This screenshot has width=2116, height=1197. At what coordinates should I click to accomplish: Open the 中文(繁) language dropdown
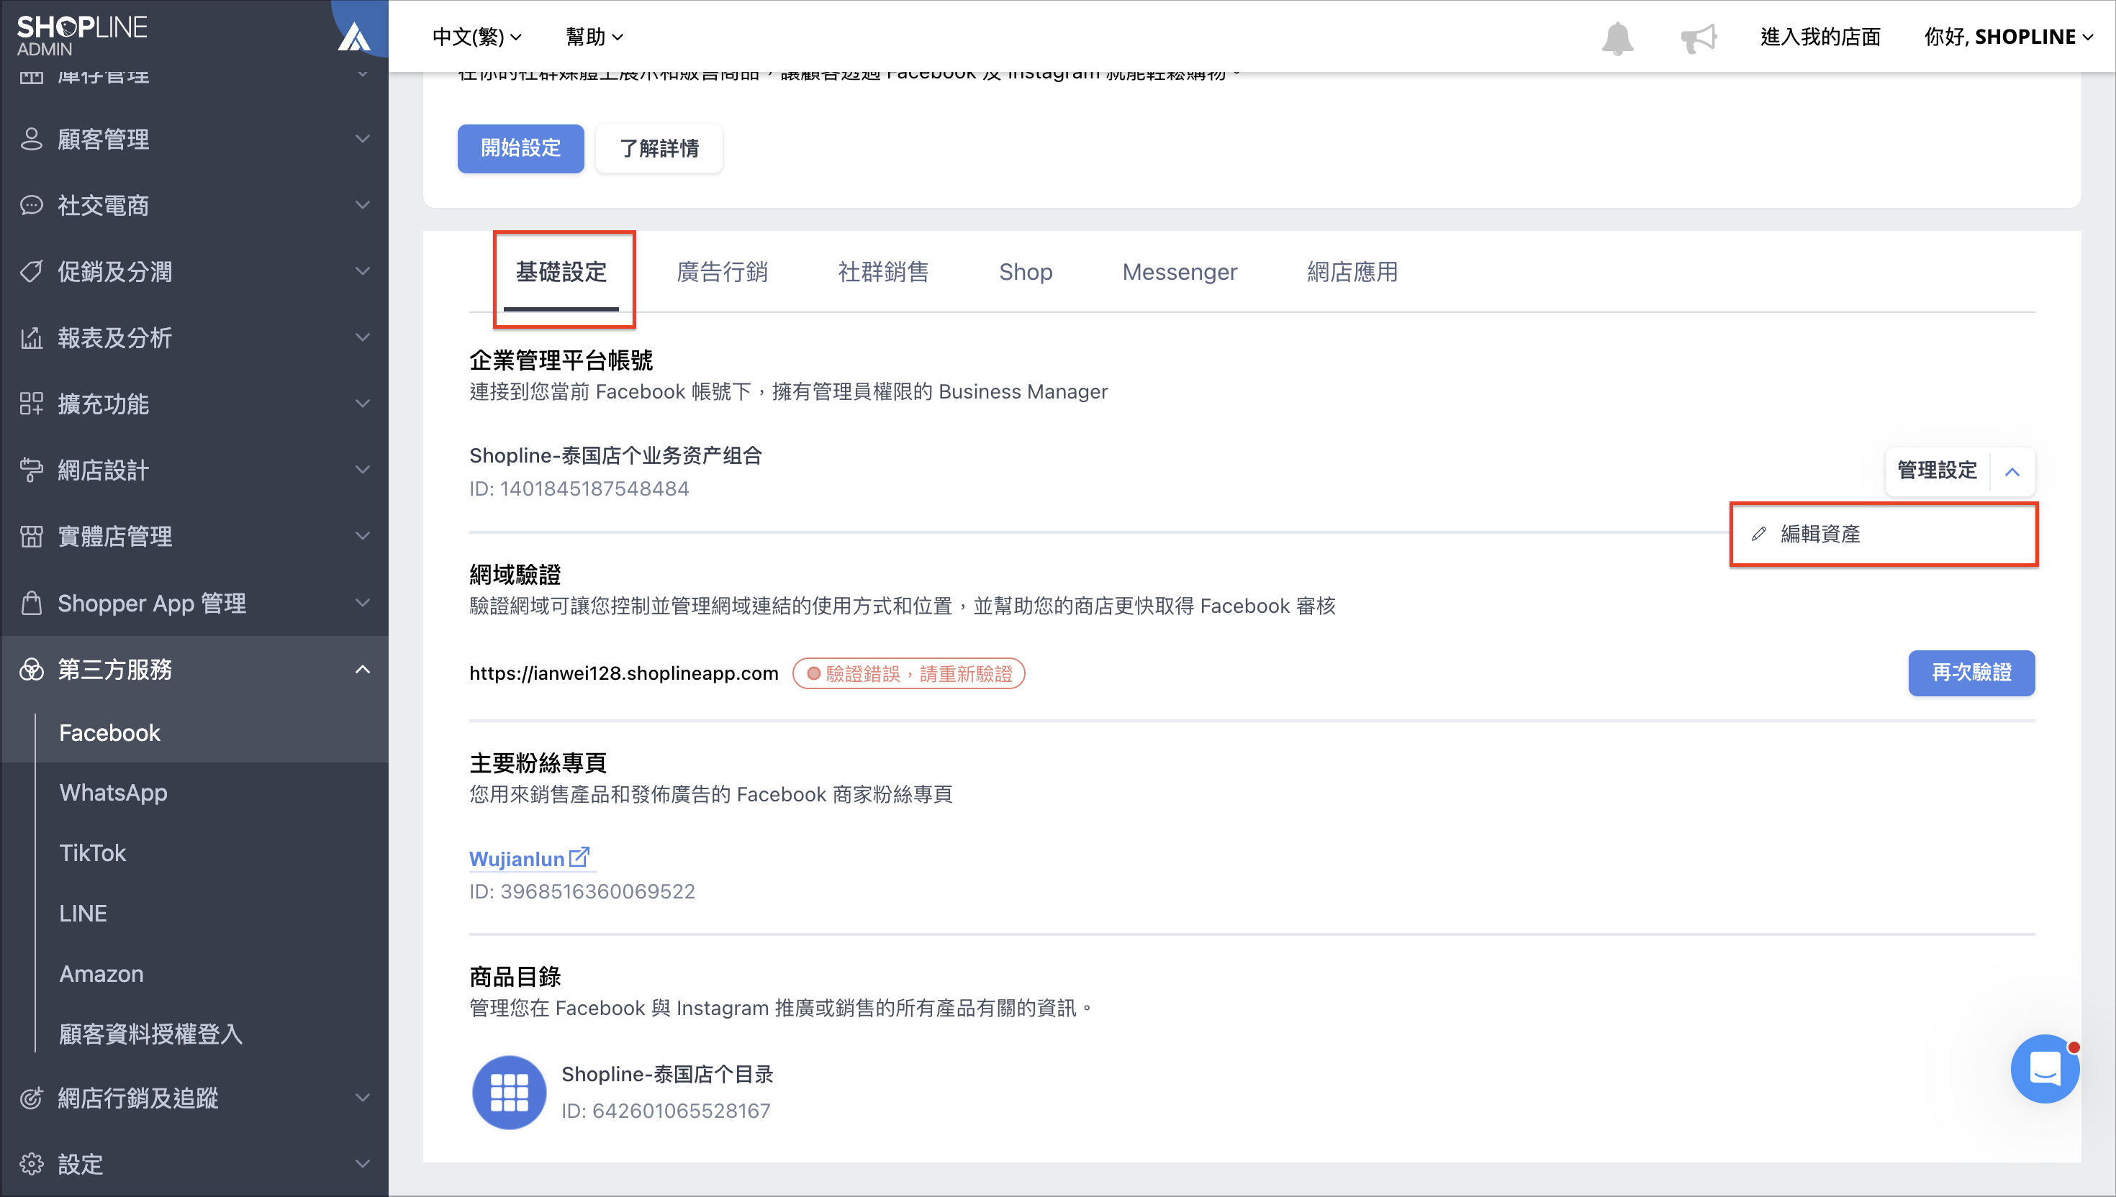tap(477, 37)
